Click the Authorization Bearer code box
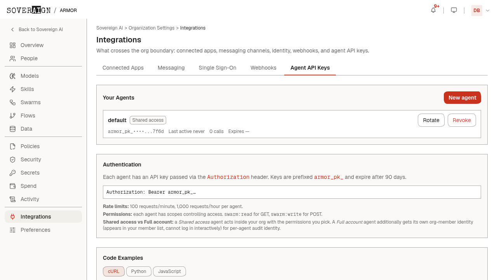The height and width of the screenshot is (280, 497). (292, 192)
